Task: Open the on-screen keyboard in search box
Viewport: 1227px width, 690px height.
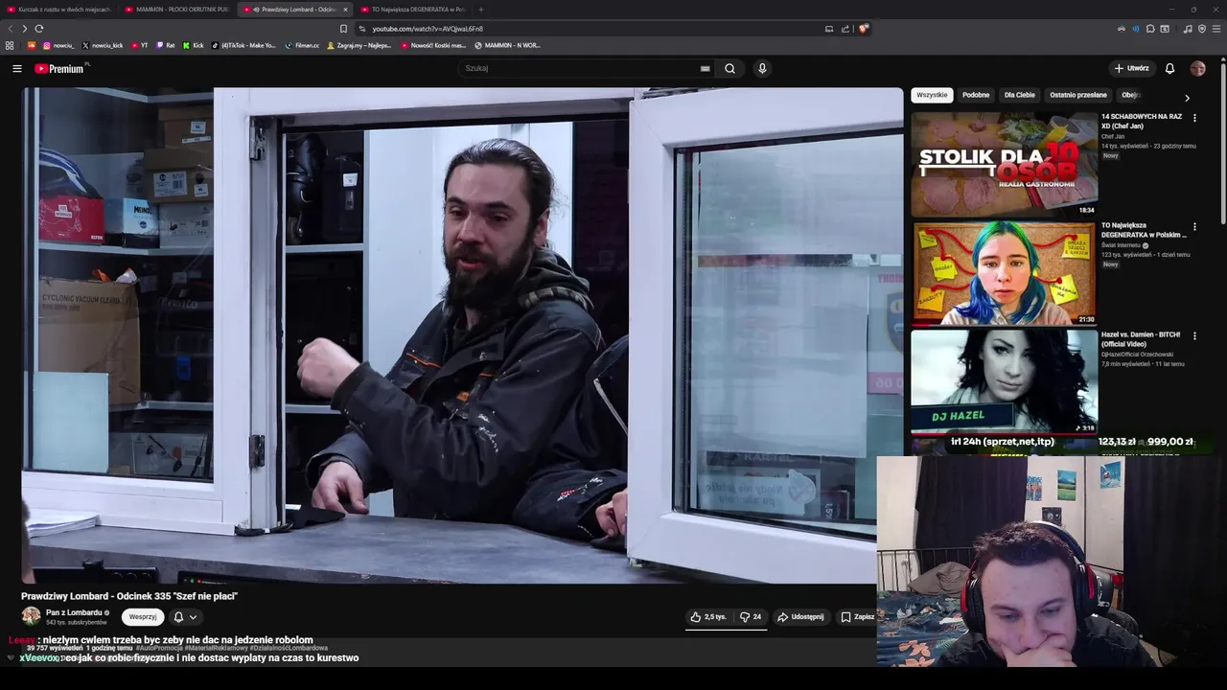Action: (x=705, y=68)
